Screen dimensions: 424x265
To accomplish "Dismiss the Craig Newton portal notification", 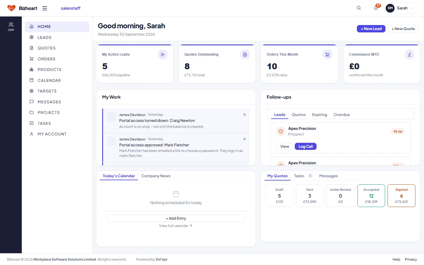I will point(244,115).
